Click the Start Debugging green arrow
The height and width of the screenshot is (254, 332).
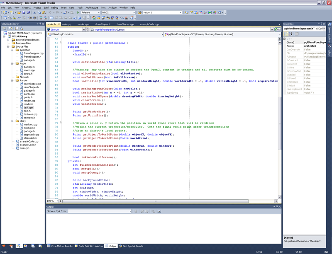pyautogui.click(x=78, y=12)
